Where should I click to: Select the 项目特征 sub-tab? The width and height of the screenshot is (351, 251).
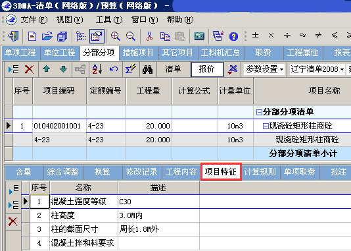pos(221,172)
